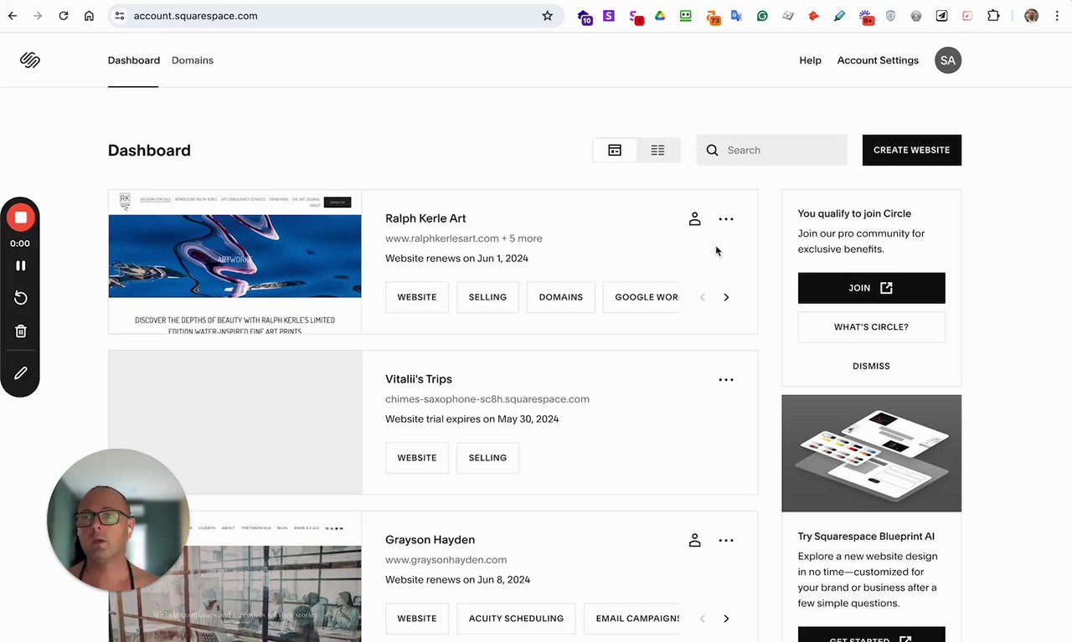This screenshot has height=642, width=1072.
Task: Show next shortcuts for Ralph Kerle Art
Action: click(x=726, y=297)
